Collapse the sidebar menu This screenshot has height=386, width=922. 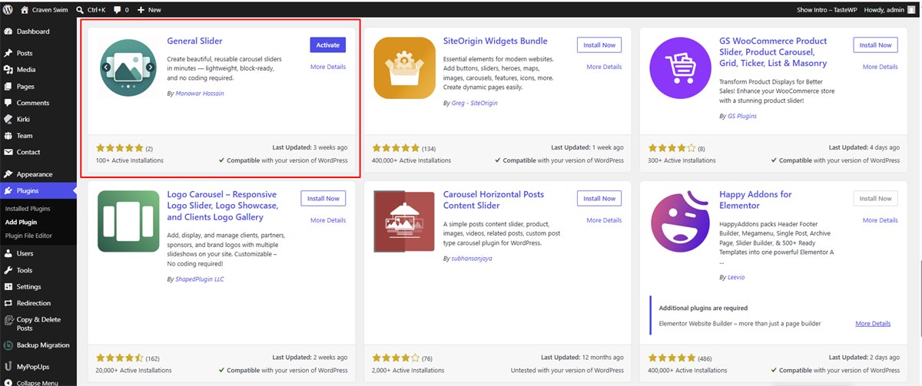click(x=38, y=382)
